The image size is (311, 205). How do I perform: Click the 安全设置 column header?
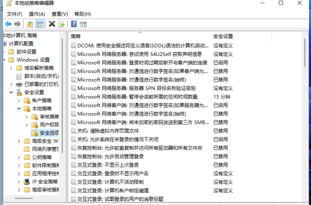tap(223, 36)
